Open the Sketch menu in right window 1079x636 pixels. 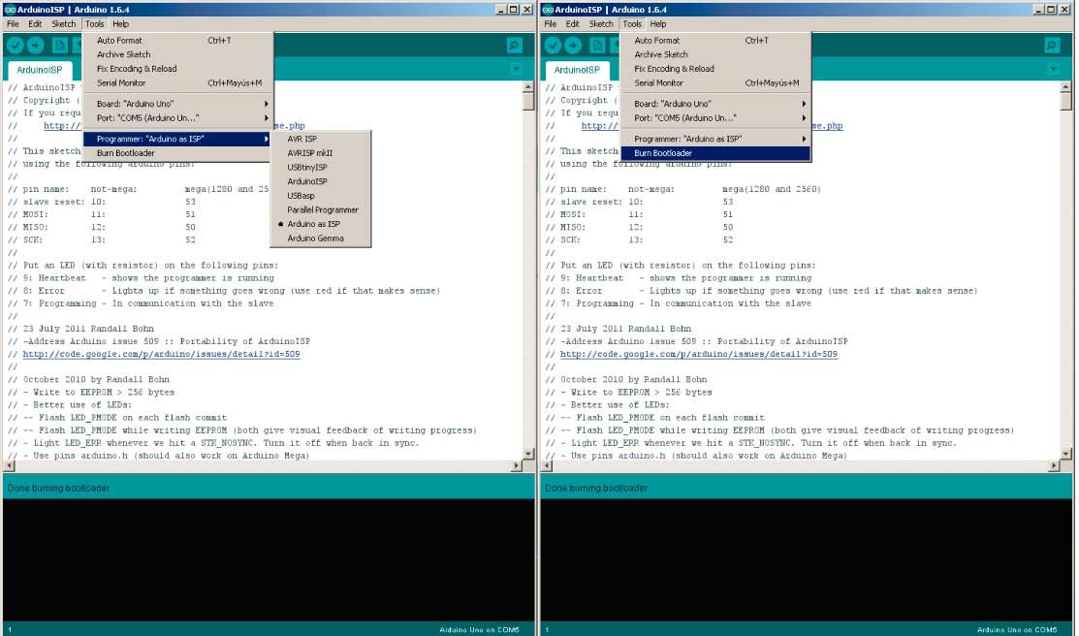click(x=601, y=24)
